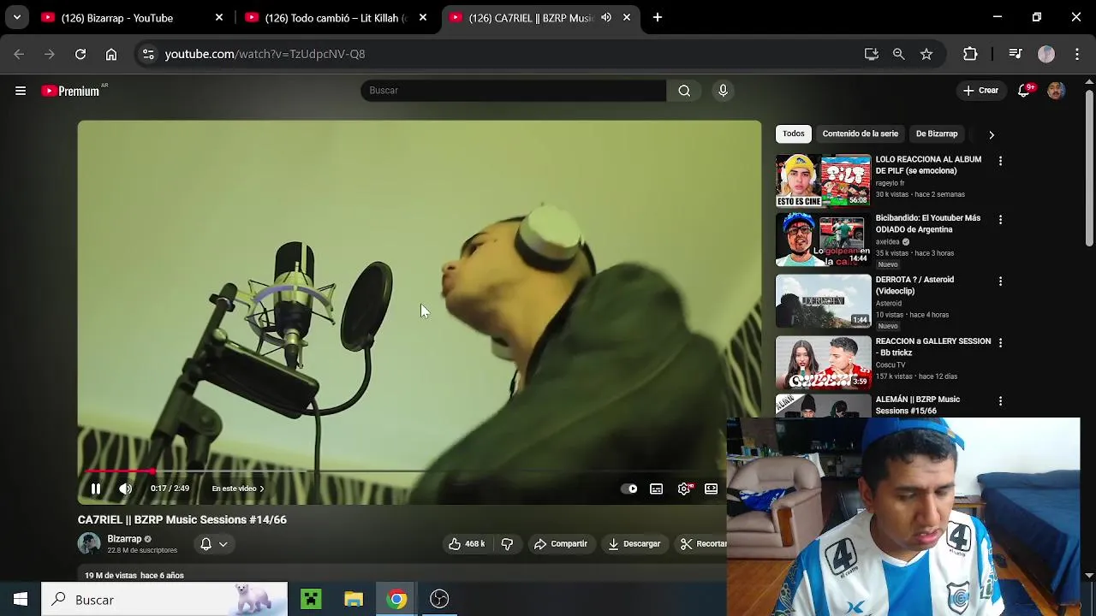Viewport: 1096px width, 616px height.
Task: Like the video with 468 k
Action: pos(467,544)
